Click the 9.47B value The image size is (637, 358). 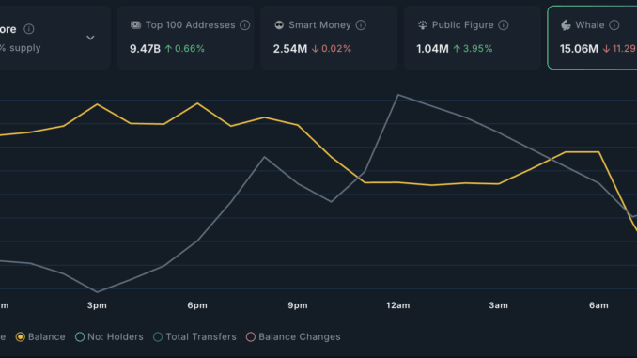pyautogui.click(x=145, y=49)
